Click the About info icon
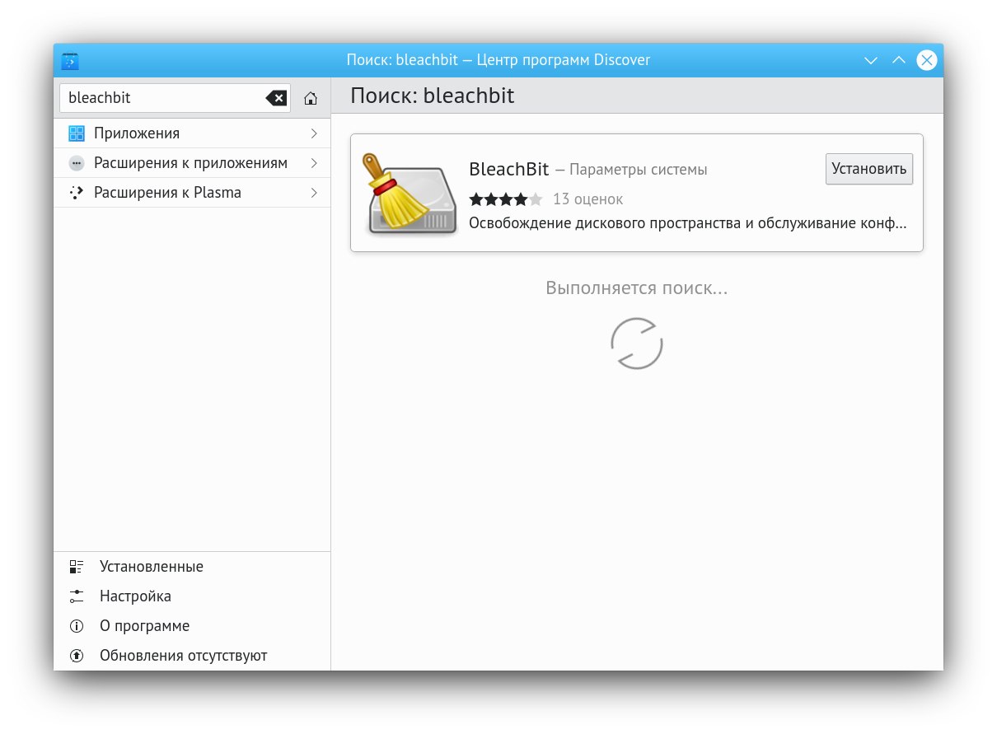 point(77,626)
